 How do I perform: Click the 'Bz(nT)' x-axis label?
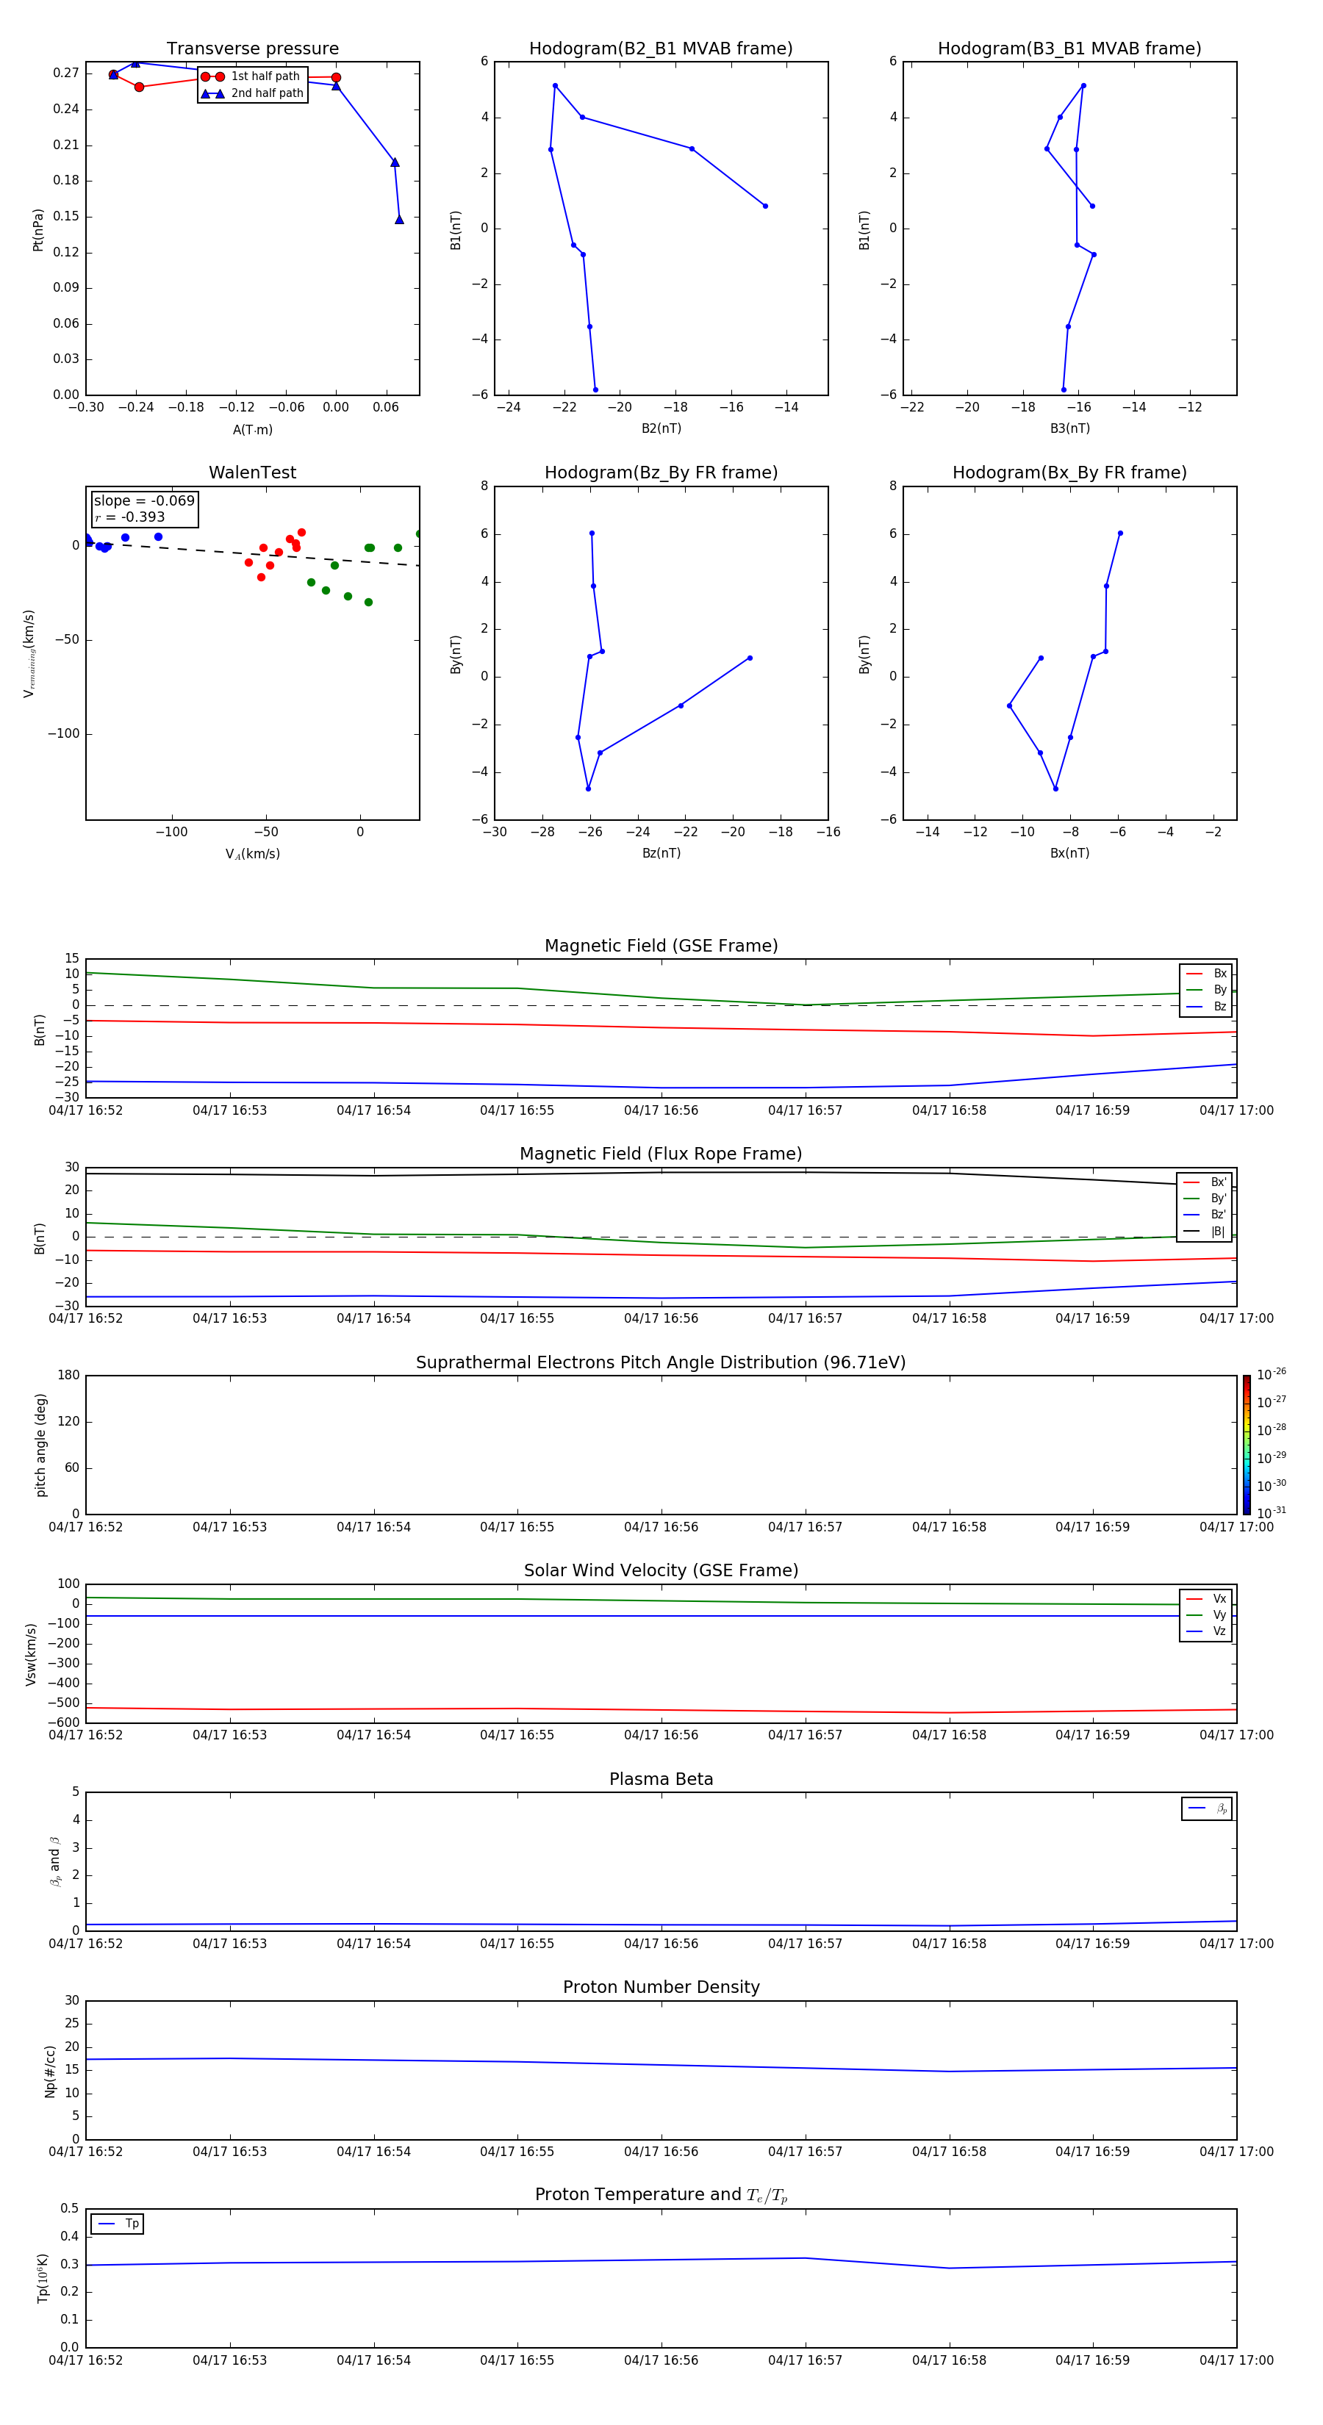point(661,853)
